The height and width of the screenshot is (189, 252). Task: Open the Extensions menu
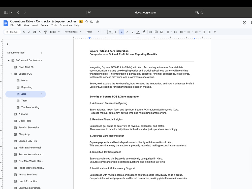point(66,25)
